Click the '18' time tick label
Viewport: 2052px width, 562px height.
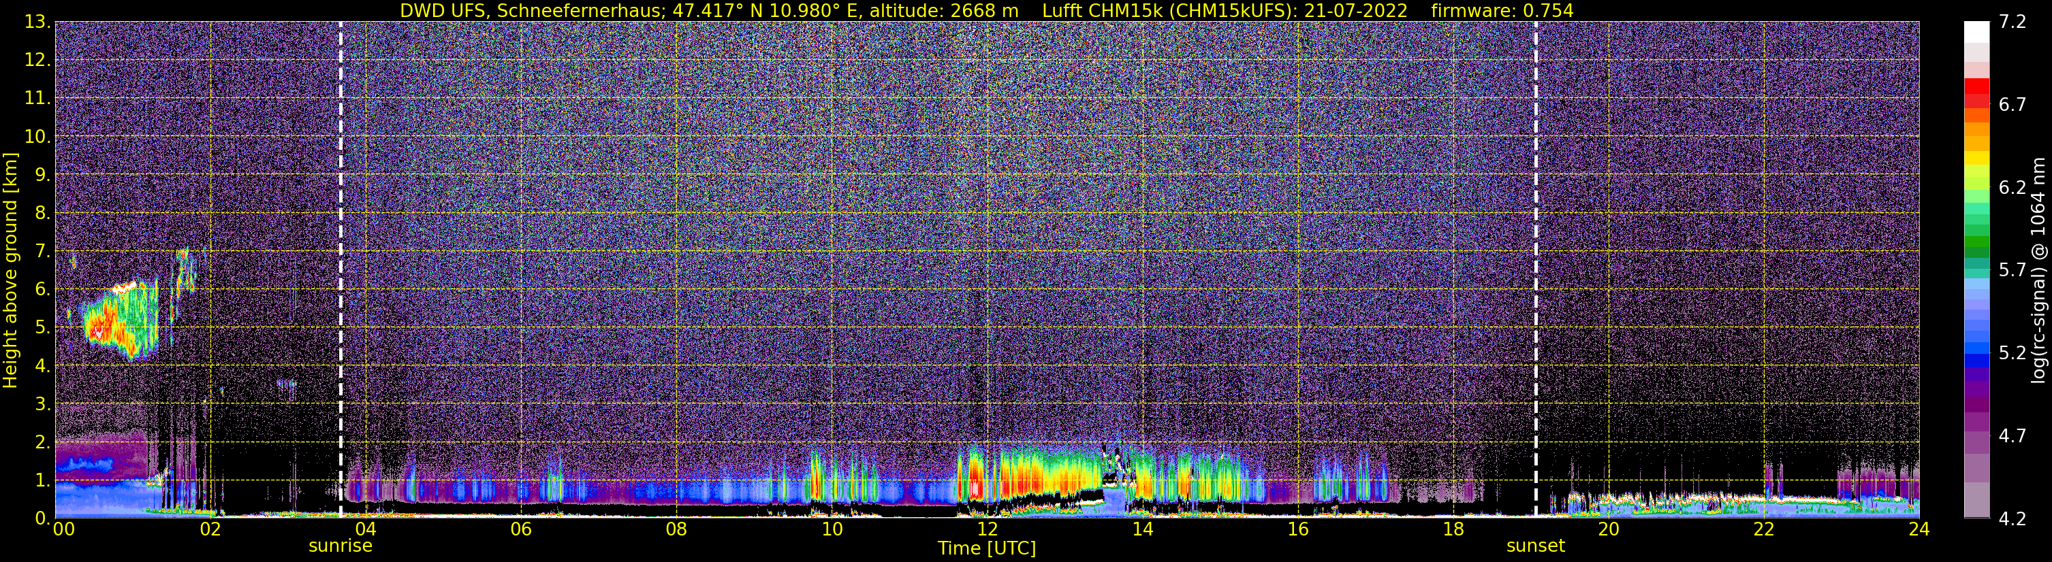[1453, 529]
